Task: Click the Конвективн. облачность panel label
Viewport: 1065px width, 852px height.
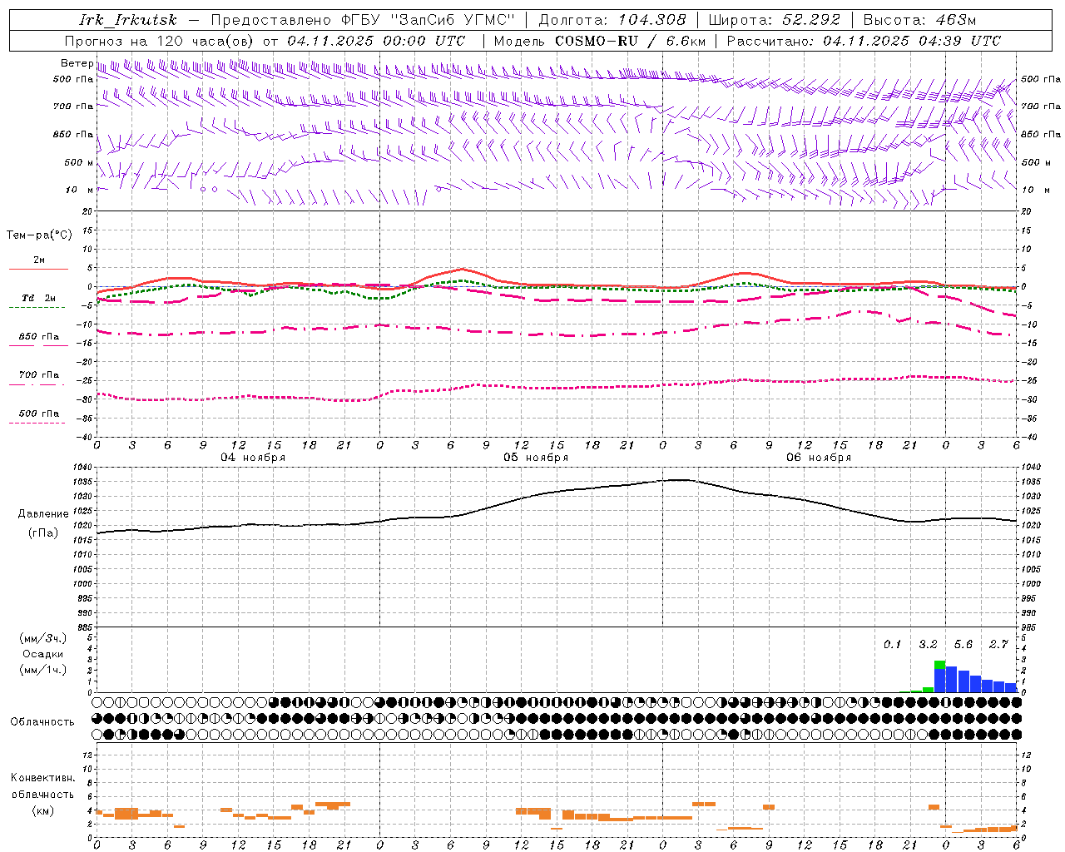Action: pos(43,786)
